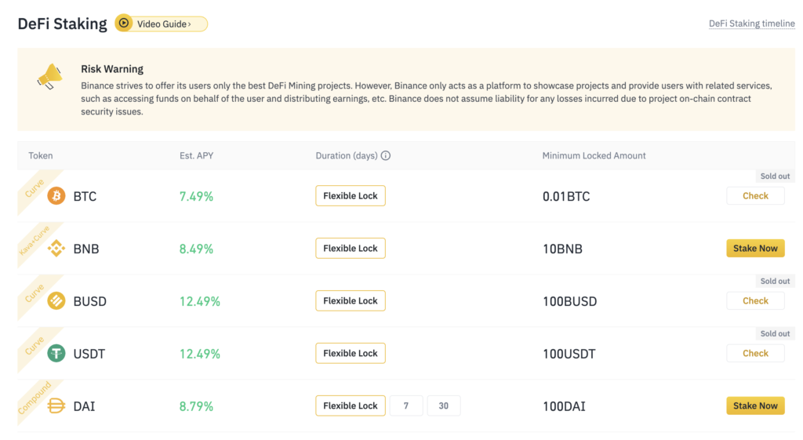This screenshot has width=803, height=440.
Task: Click the BUSD 12.49% APY value
Action: pos(200,301)
